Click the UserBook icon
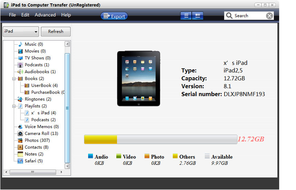 [27, 86]
